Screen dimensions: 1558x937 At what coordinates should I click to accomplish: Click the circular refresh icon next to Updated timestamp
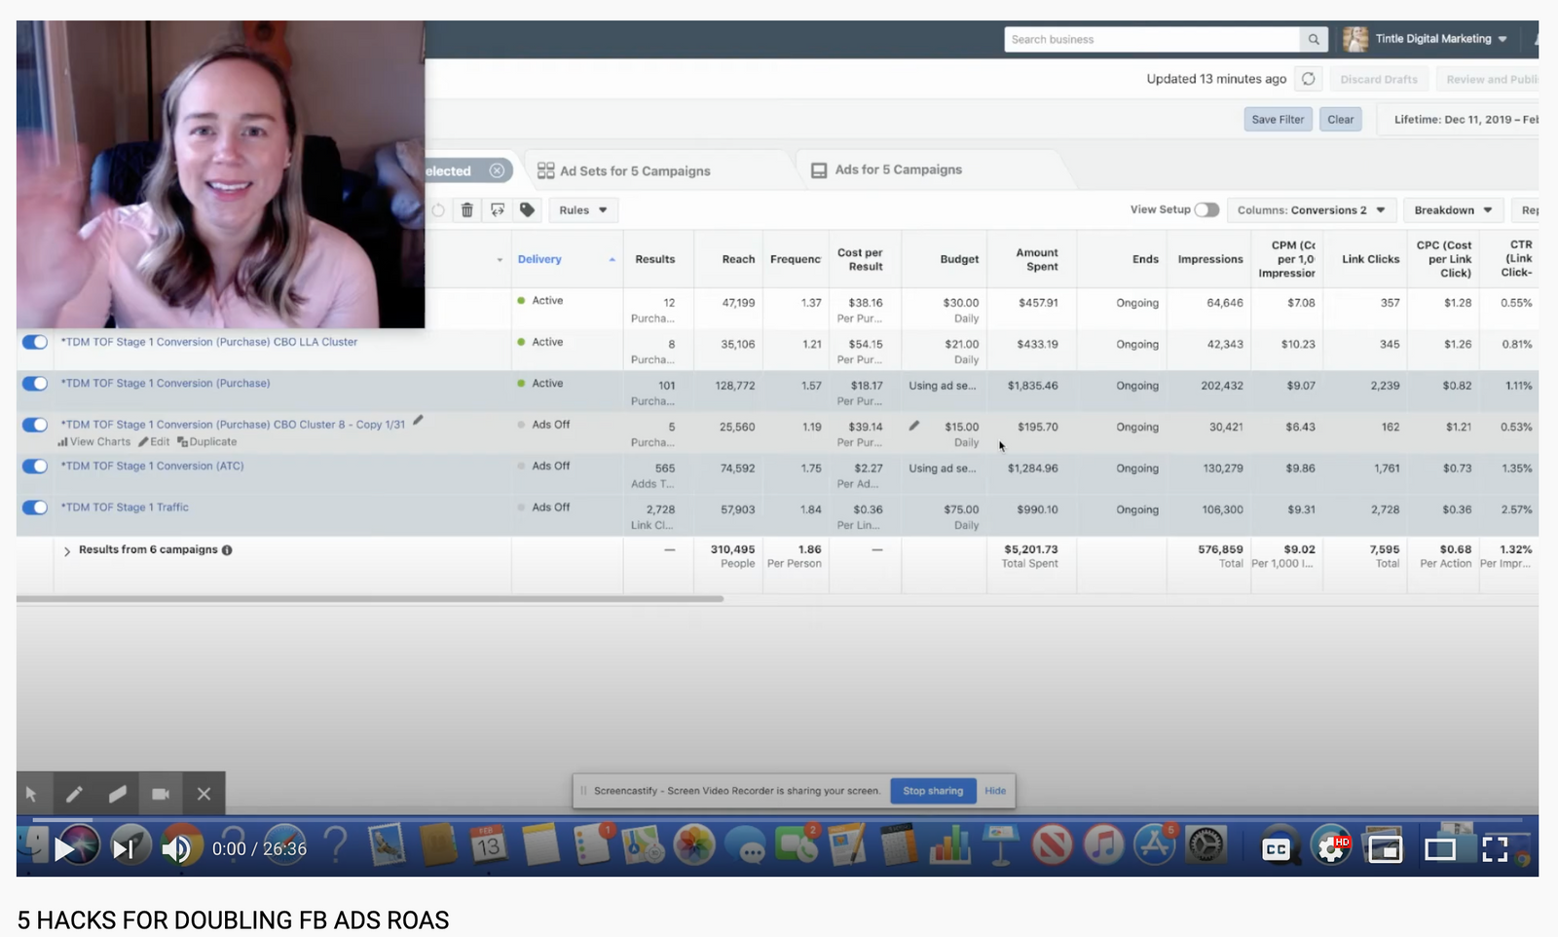pyautogui.click(x=1308, y=78)
